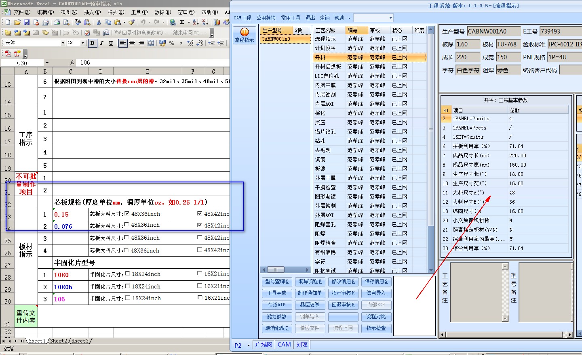Screen dimensions: 582x355
Task: Check 18X24inch for prepreg 1080
Action: [x=127, y=273]
